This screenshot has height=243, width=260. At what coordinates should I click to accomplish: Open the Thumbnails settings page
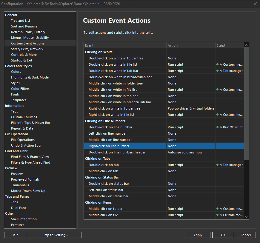point(20,185)
